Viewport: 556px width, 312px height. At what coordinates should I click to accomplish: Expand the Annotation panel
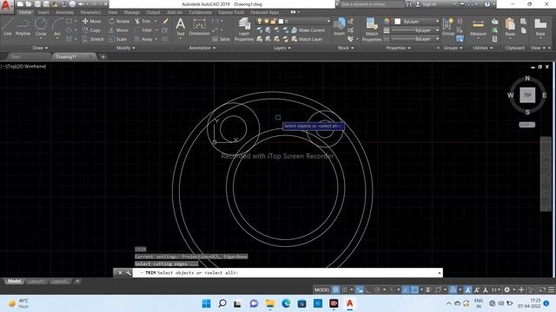(202, 48)
